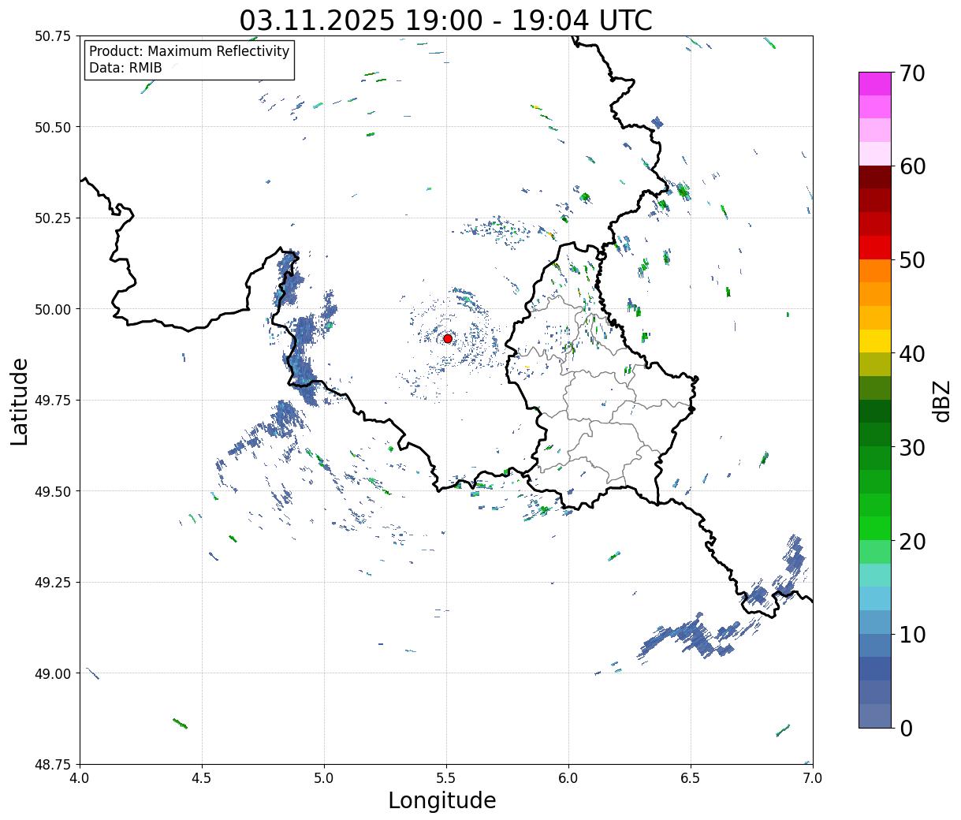Click the yellow swatch just above 40
The image size is (961, 820).
[875, 341]
